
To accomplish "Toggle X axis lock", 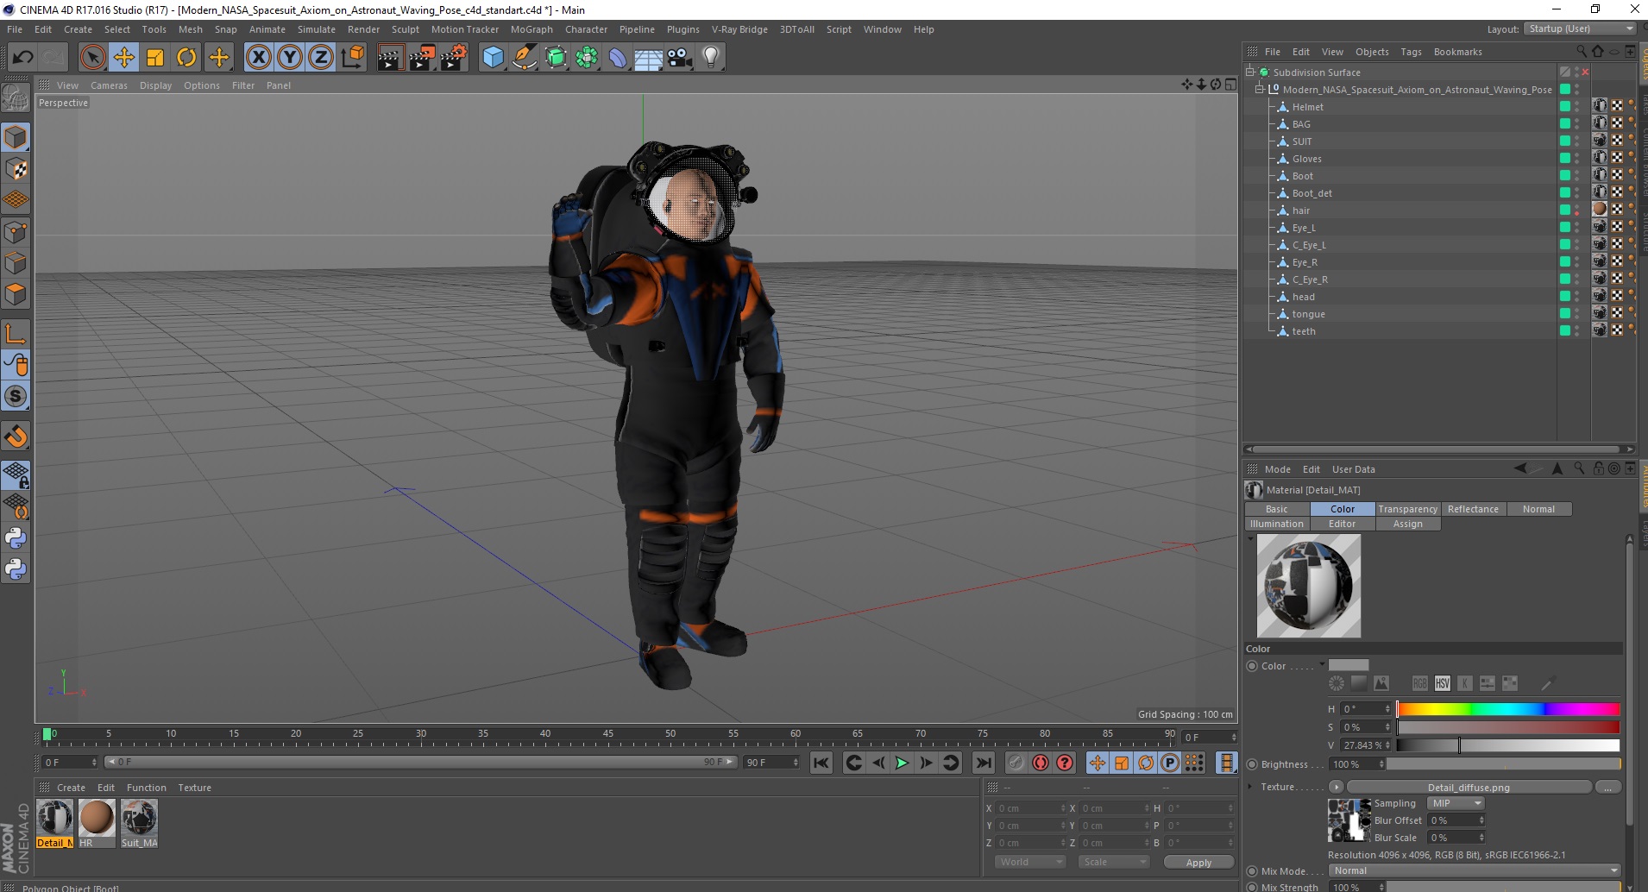I will pos(258,58).
